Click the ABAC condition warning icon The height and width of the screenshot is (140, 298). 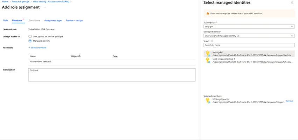[208, 13]
